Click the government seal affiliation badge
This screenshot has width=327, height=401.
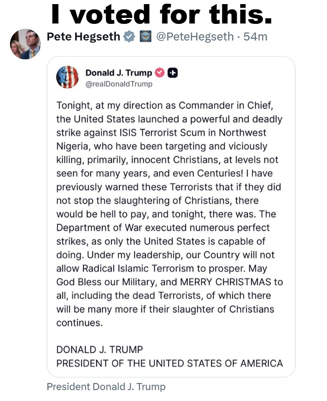tap(145, 37)
